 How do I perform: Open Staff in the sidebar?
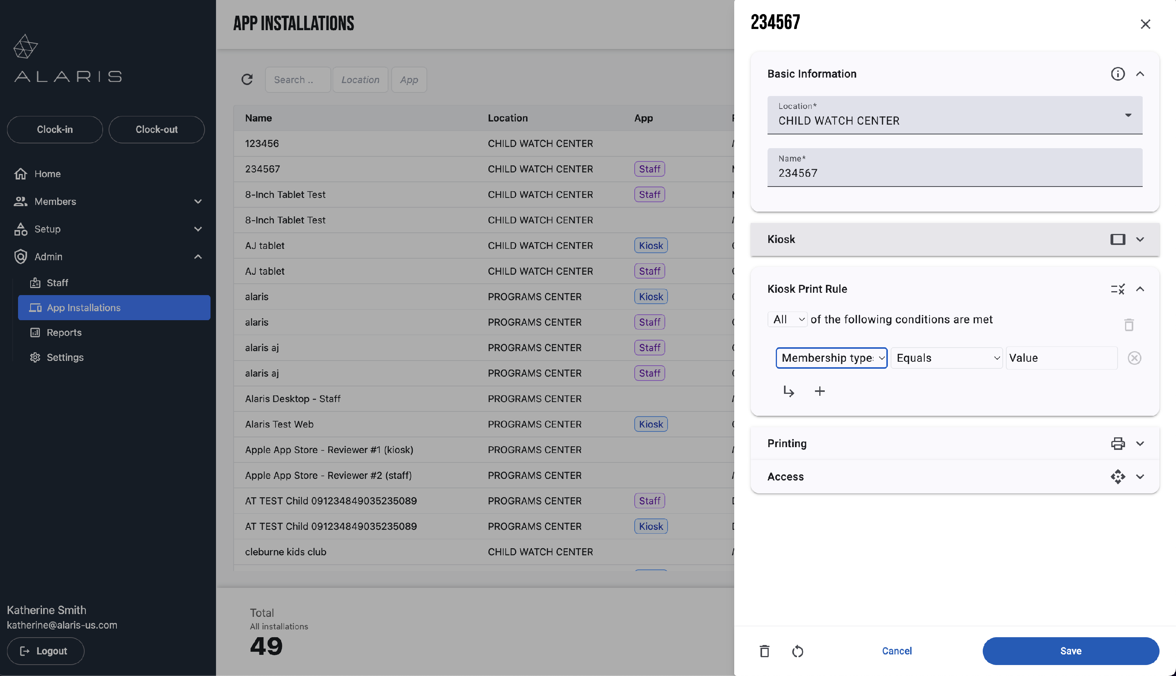point(57,283)
